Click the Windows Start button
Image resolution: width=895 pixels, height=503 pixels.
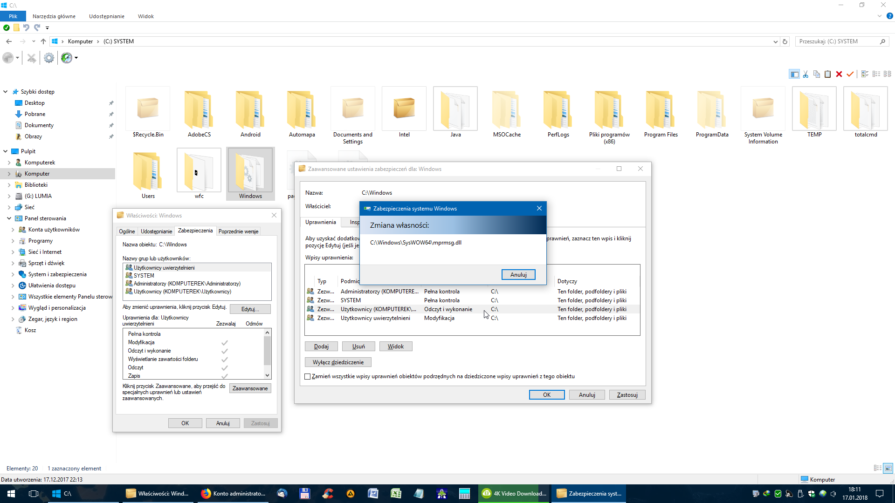(11, 494)
